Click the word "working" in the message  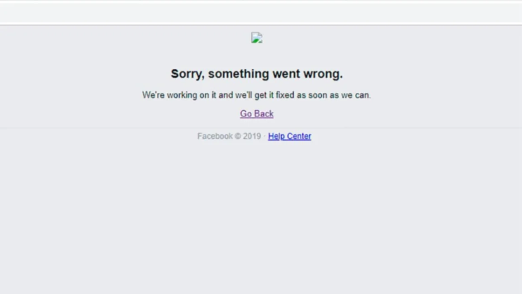click(x=182, y=95)
